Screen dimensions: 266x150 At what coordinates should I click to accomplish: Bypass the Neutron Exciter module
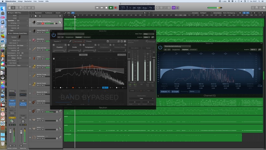[x=69, y=45]
